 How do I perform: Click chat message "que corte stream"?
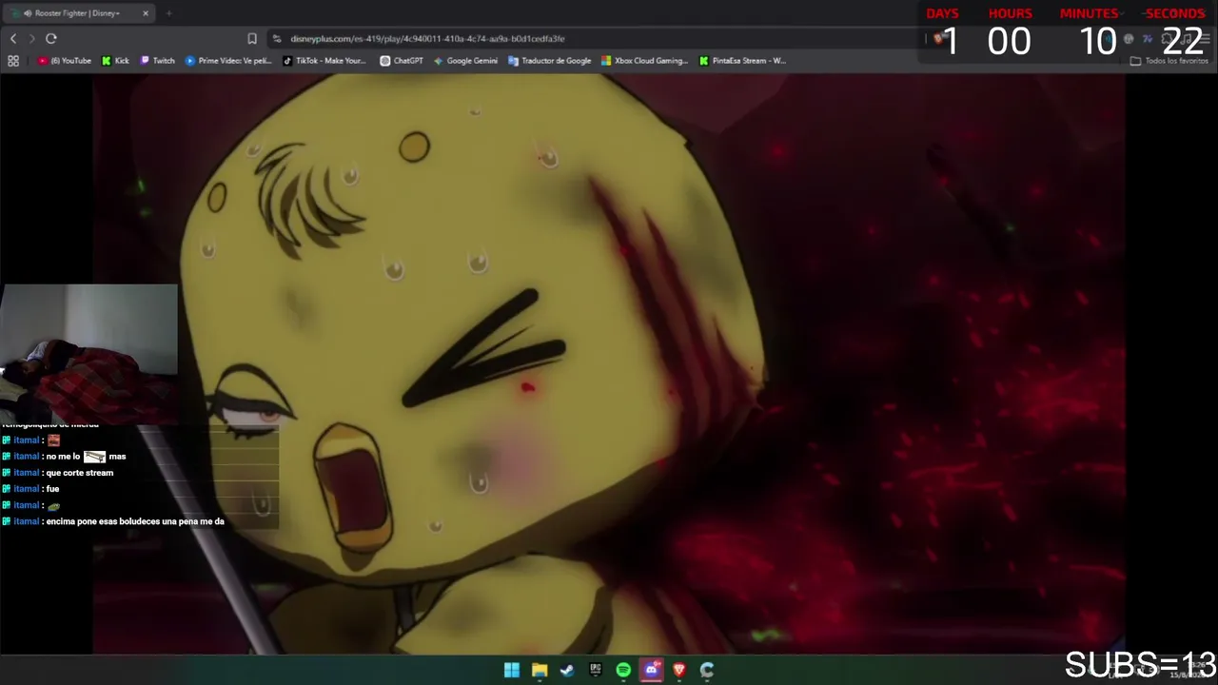point(79,473)
